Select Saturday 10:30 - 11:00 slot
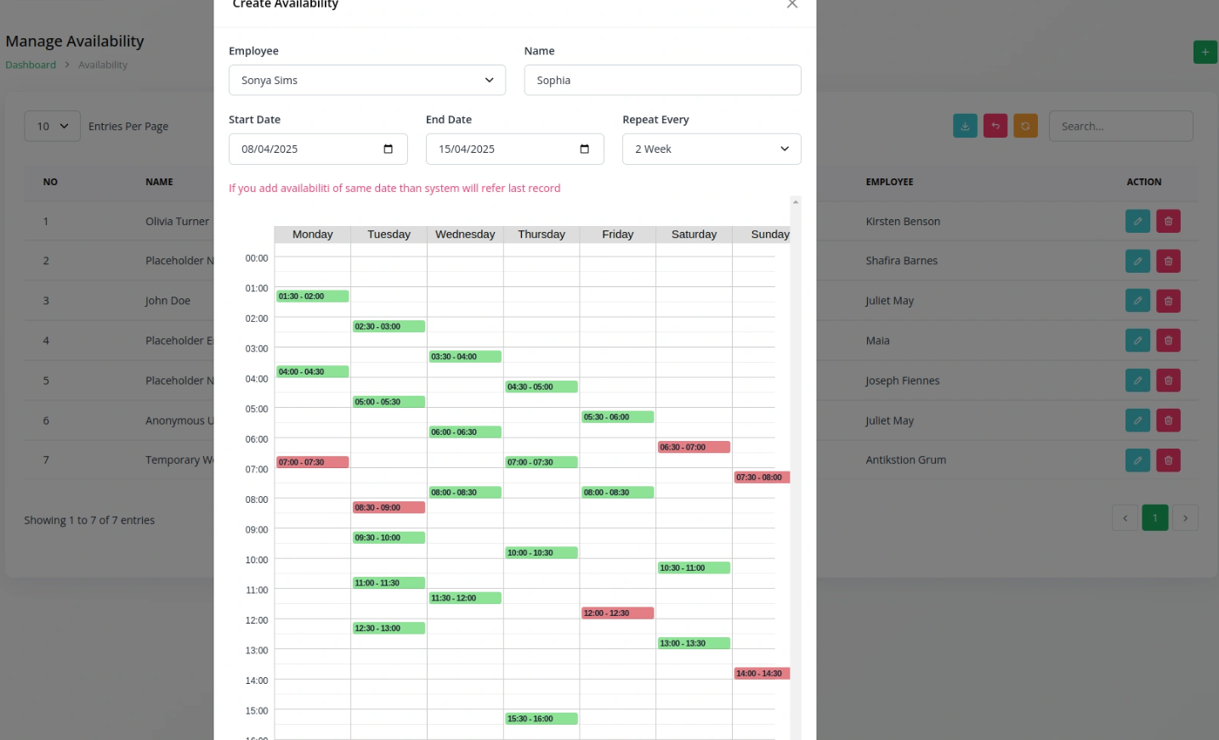This screenshot has width=1219, height=740. 694,568
